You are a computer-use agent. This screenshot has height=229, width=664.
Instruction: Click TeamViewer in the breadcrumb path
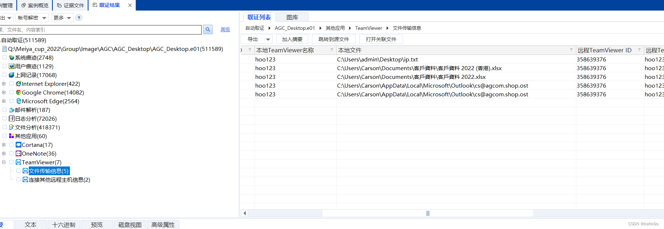(x=368, y=28)
